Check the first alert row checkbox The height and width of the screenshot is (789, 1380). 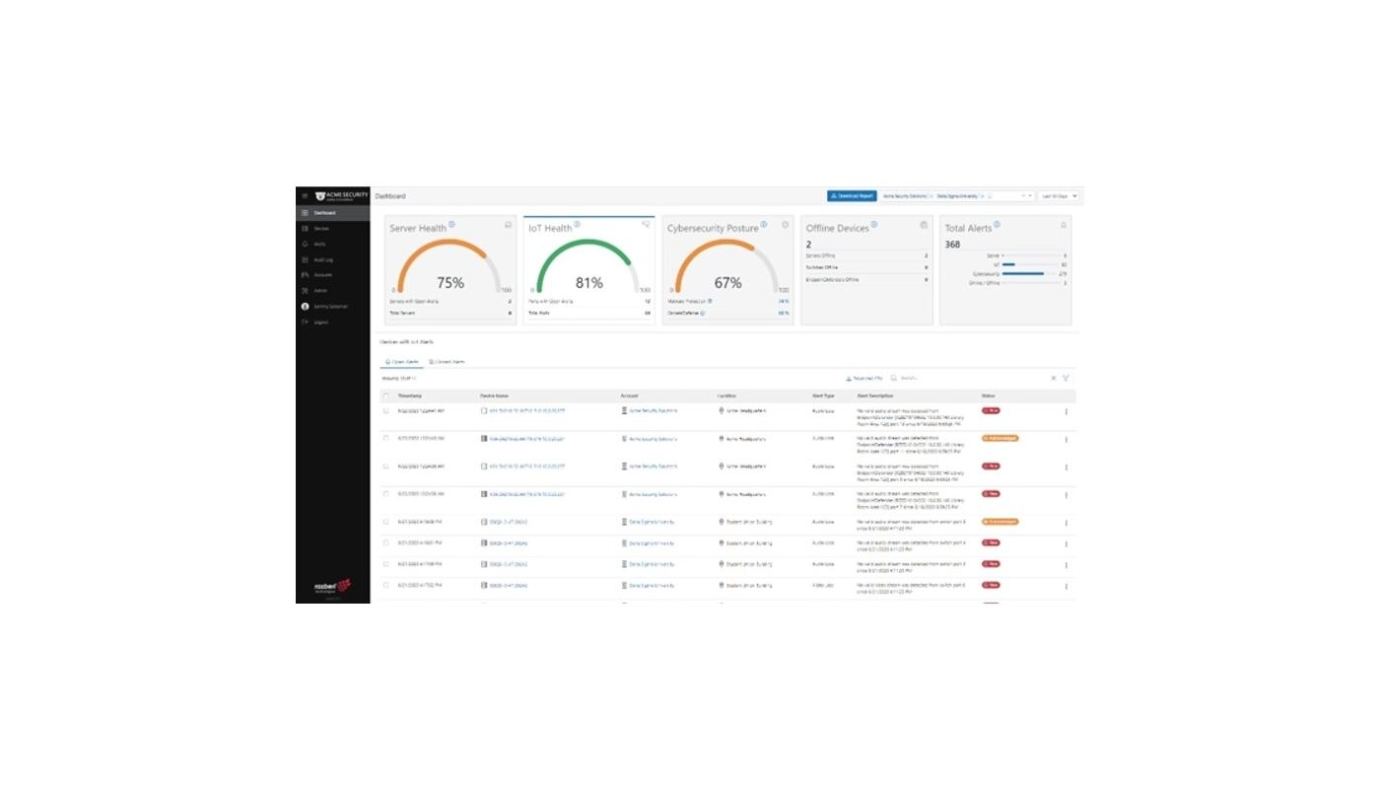point(385,410)
